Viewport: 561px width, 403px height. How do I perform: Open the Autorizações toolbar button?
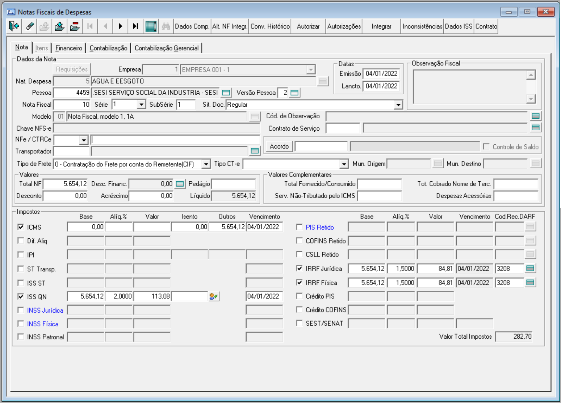click(344, 26)
